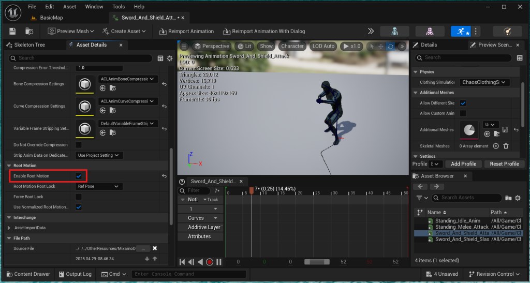
Task: Click Enter Console Command input field
Action: (x=188, y=274)
